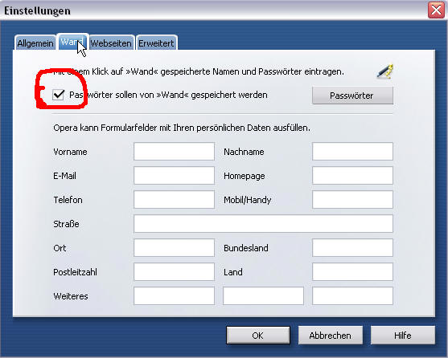The width and height of the screenshot is (448, 358).
Task: Select the Wand tab
Action: (72, 42)
